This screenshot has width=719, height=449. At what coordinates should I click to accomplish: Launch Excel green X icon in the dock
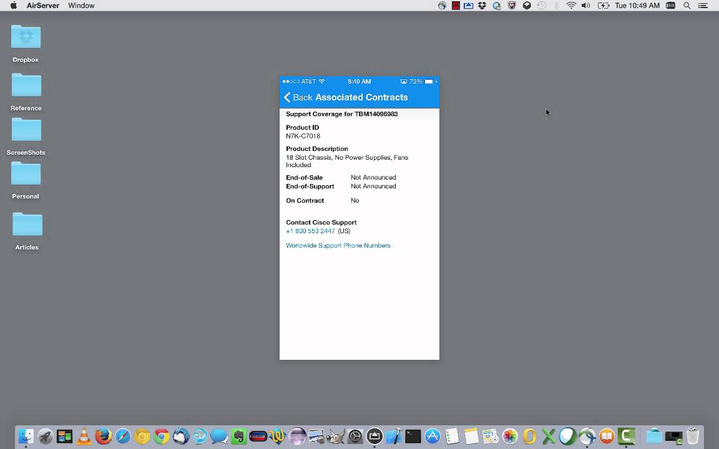[x=549, y=436]
